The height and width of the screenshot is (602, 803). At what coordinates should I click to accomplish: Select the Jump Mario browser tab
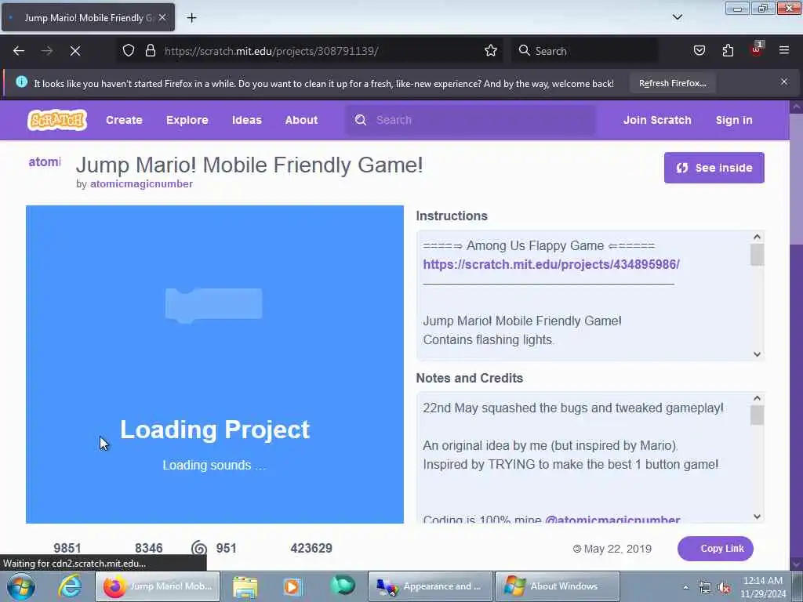pos(88,17)
